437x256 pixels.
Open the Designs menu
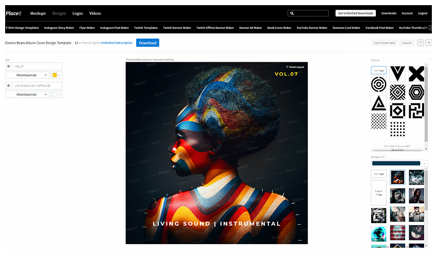click(x=59, y=13)
